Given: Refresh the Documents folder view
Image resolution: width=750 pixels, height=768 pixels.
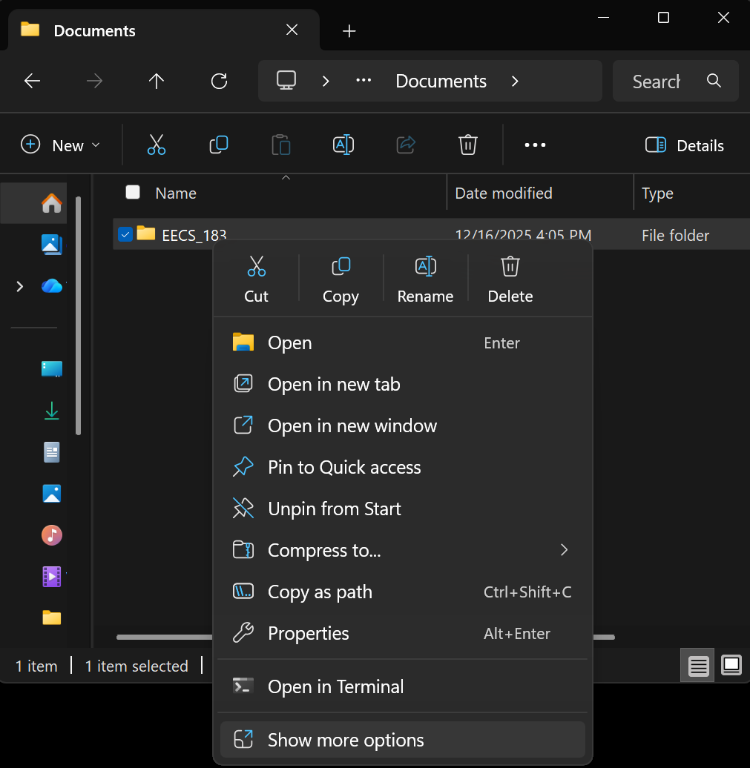Looking at the screenshot, I should pyautogui.click(x=219, y=81).
